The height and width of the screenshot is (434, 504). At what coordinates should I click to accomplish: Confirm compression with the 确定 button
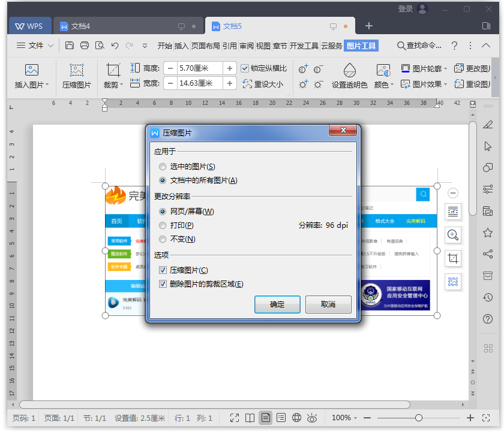pos(277,304)
